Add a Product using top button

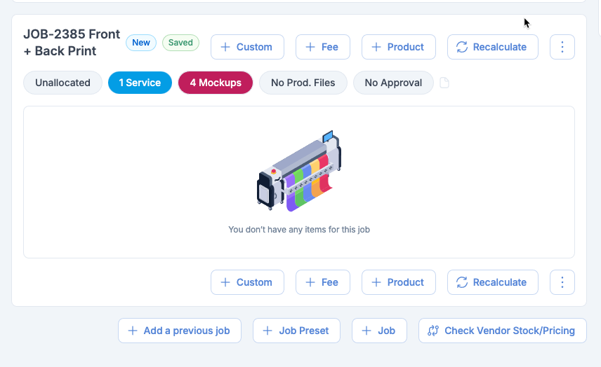coord(398,47)
